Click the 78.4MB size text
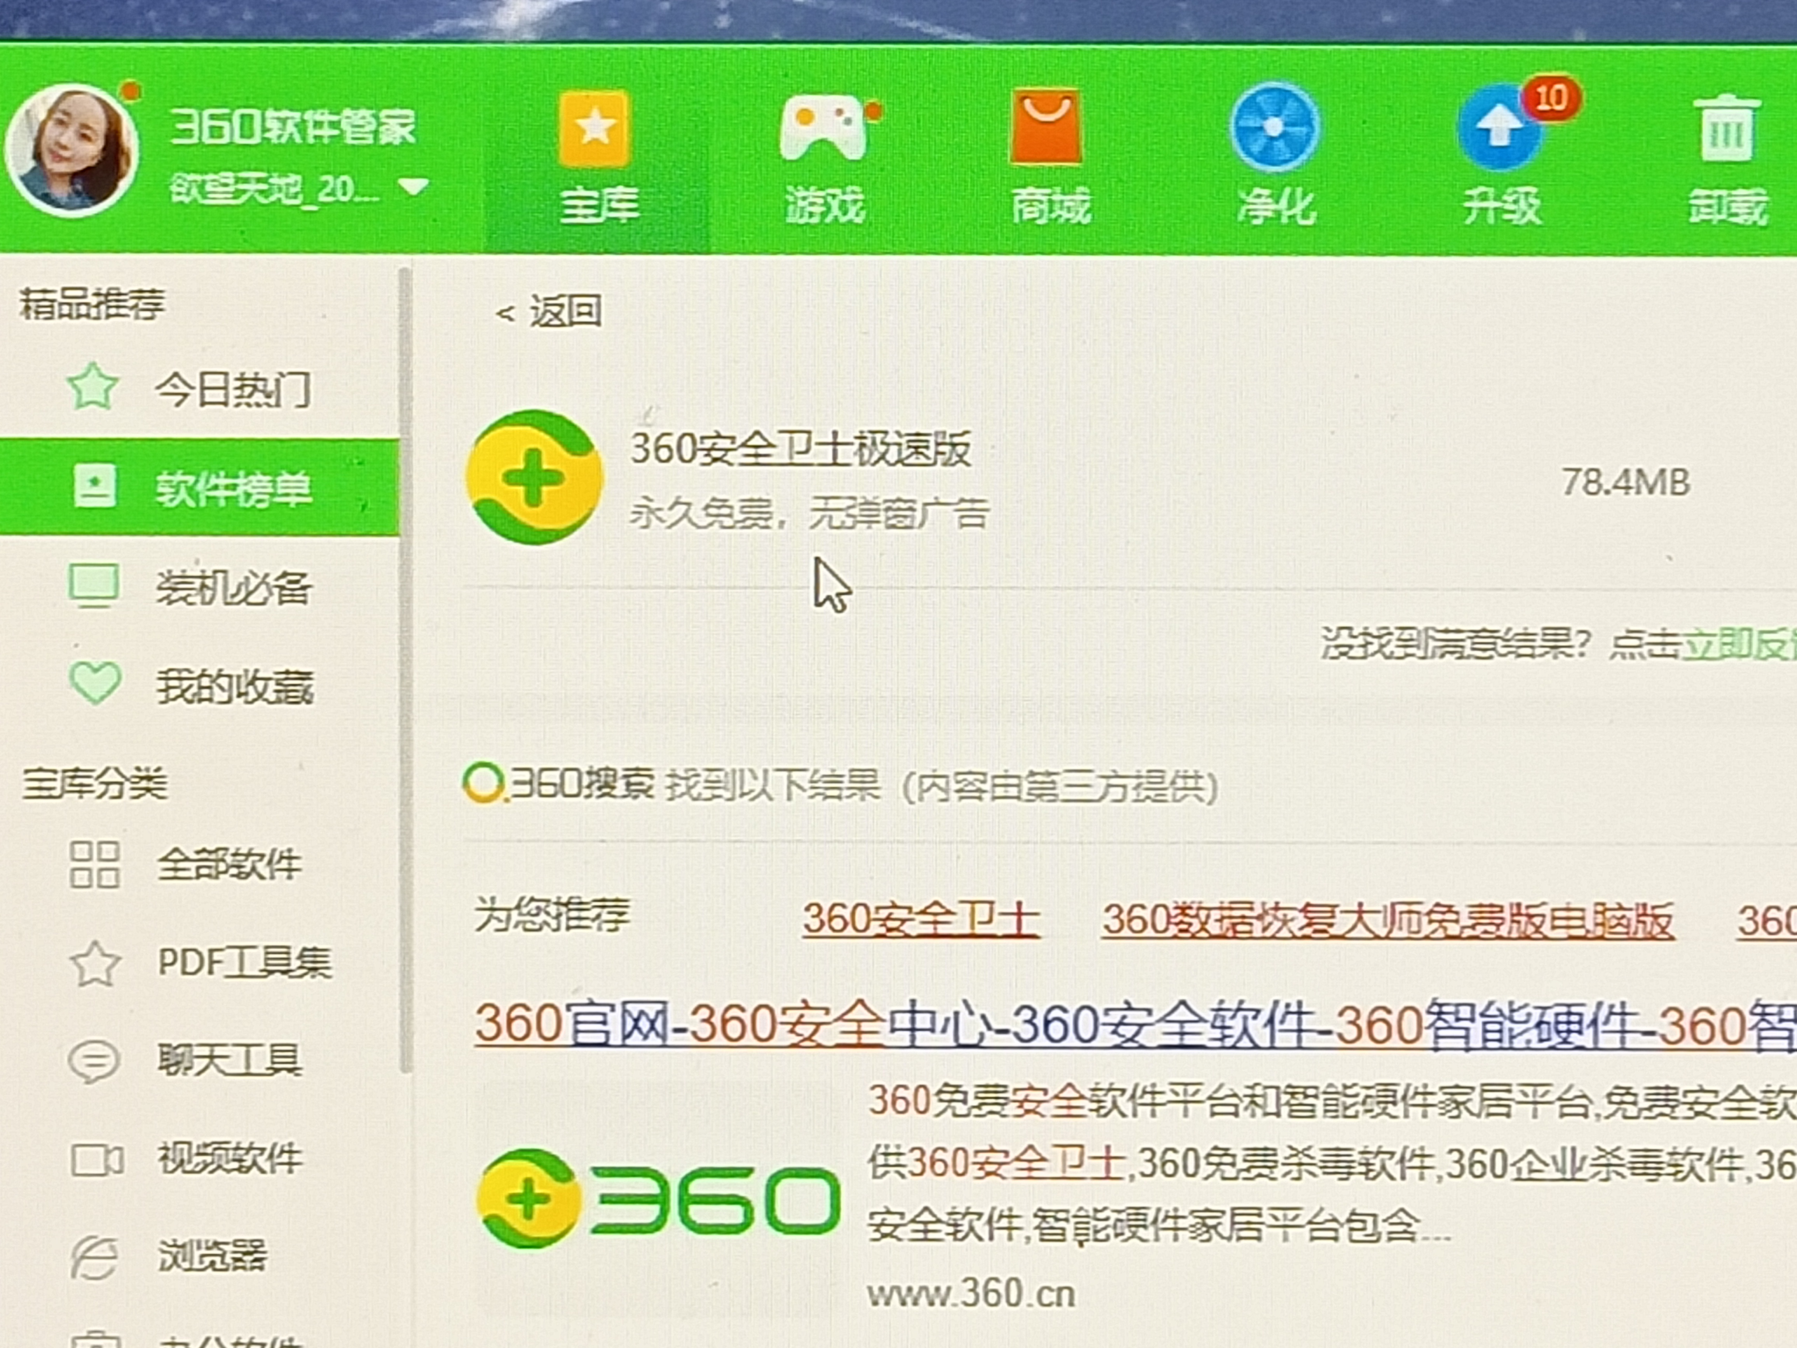 tap(1626, 483)
